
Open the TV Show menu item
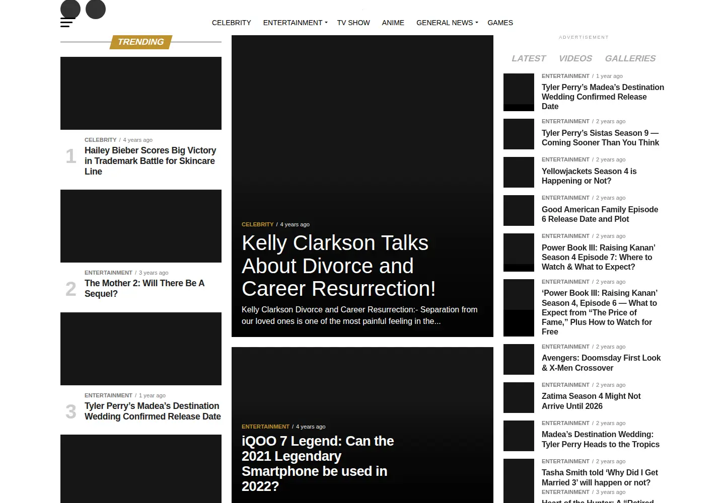point(353,23)
